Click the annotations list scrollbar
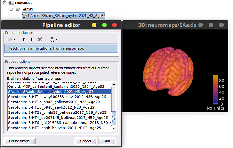Image resolution: width=233 pixels, height=148 pixels. [x=113, y=118]
